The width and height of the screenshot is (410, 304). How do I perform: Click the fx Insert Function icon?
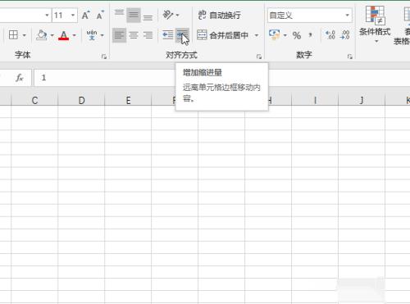tap(19, 78)
